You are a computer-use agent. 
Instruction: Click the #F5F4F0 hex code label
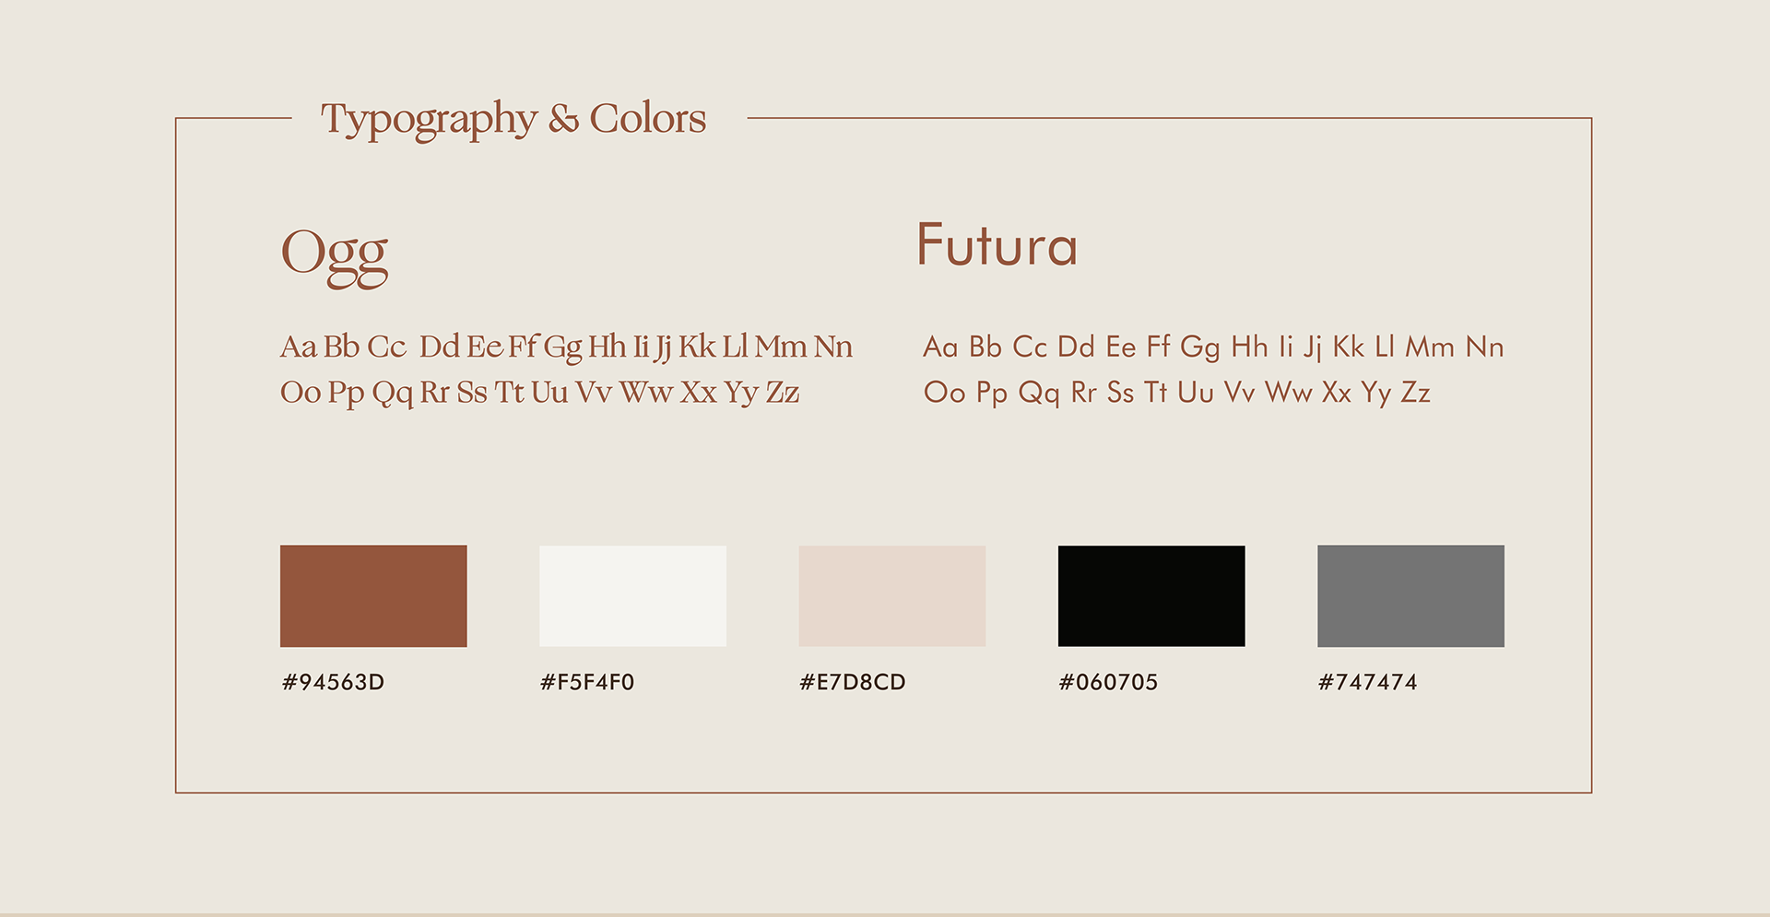pyautogui.click(x=587, y=682)
